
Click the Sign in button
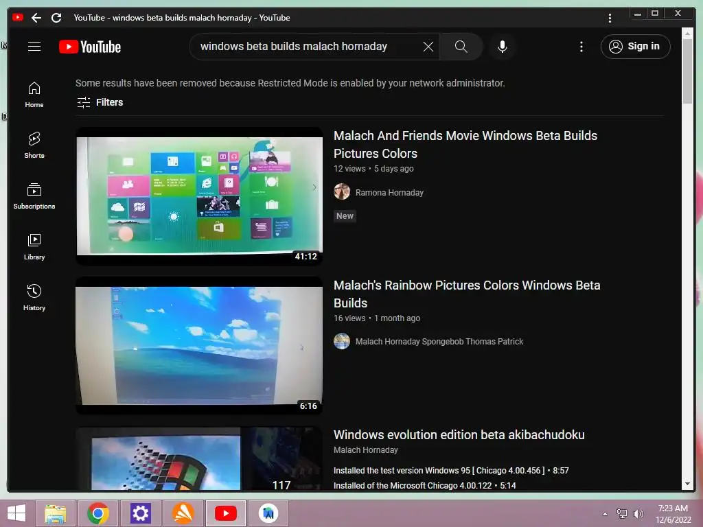tap(635, 47)
